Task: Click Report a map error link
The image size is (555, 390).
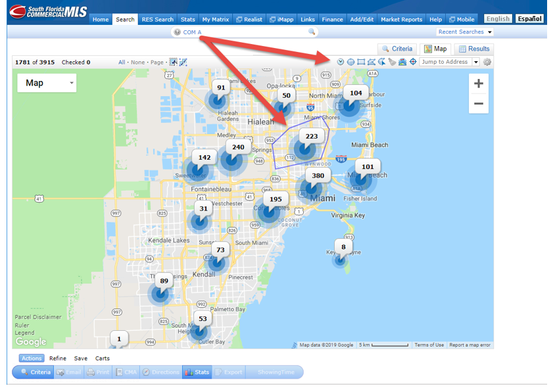Action: (x=470, y=345)
